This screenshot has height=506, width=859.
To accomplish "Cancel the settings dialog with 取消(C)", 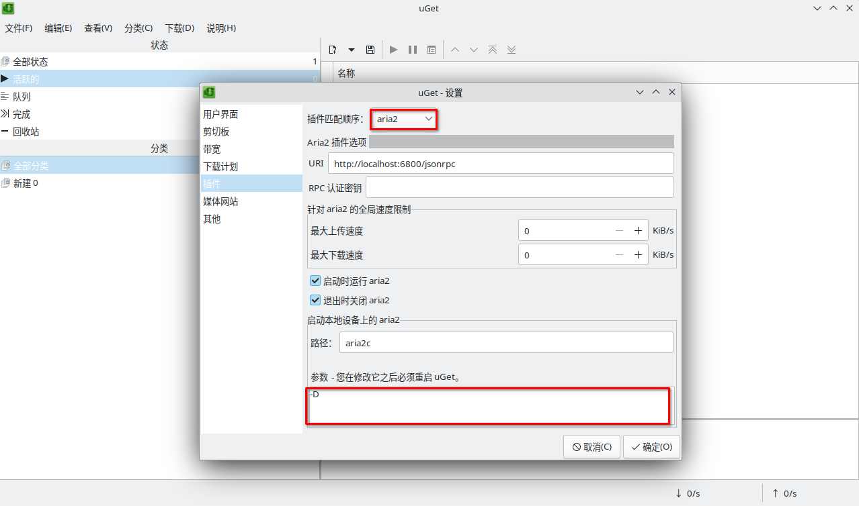I will tap(591, 446).
